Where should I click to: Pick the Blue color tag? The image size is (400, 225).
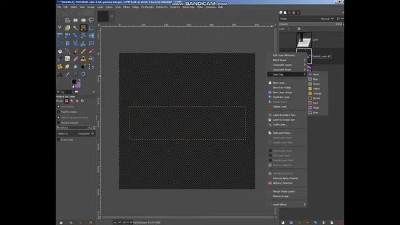317,79
